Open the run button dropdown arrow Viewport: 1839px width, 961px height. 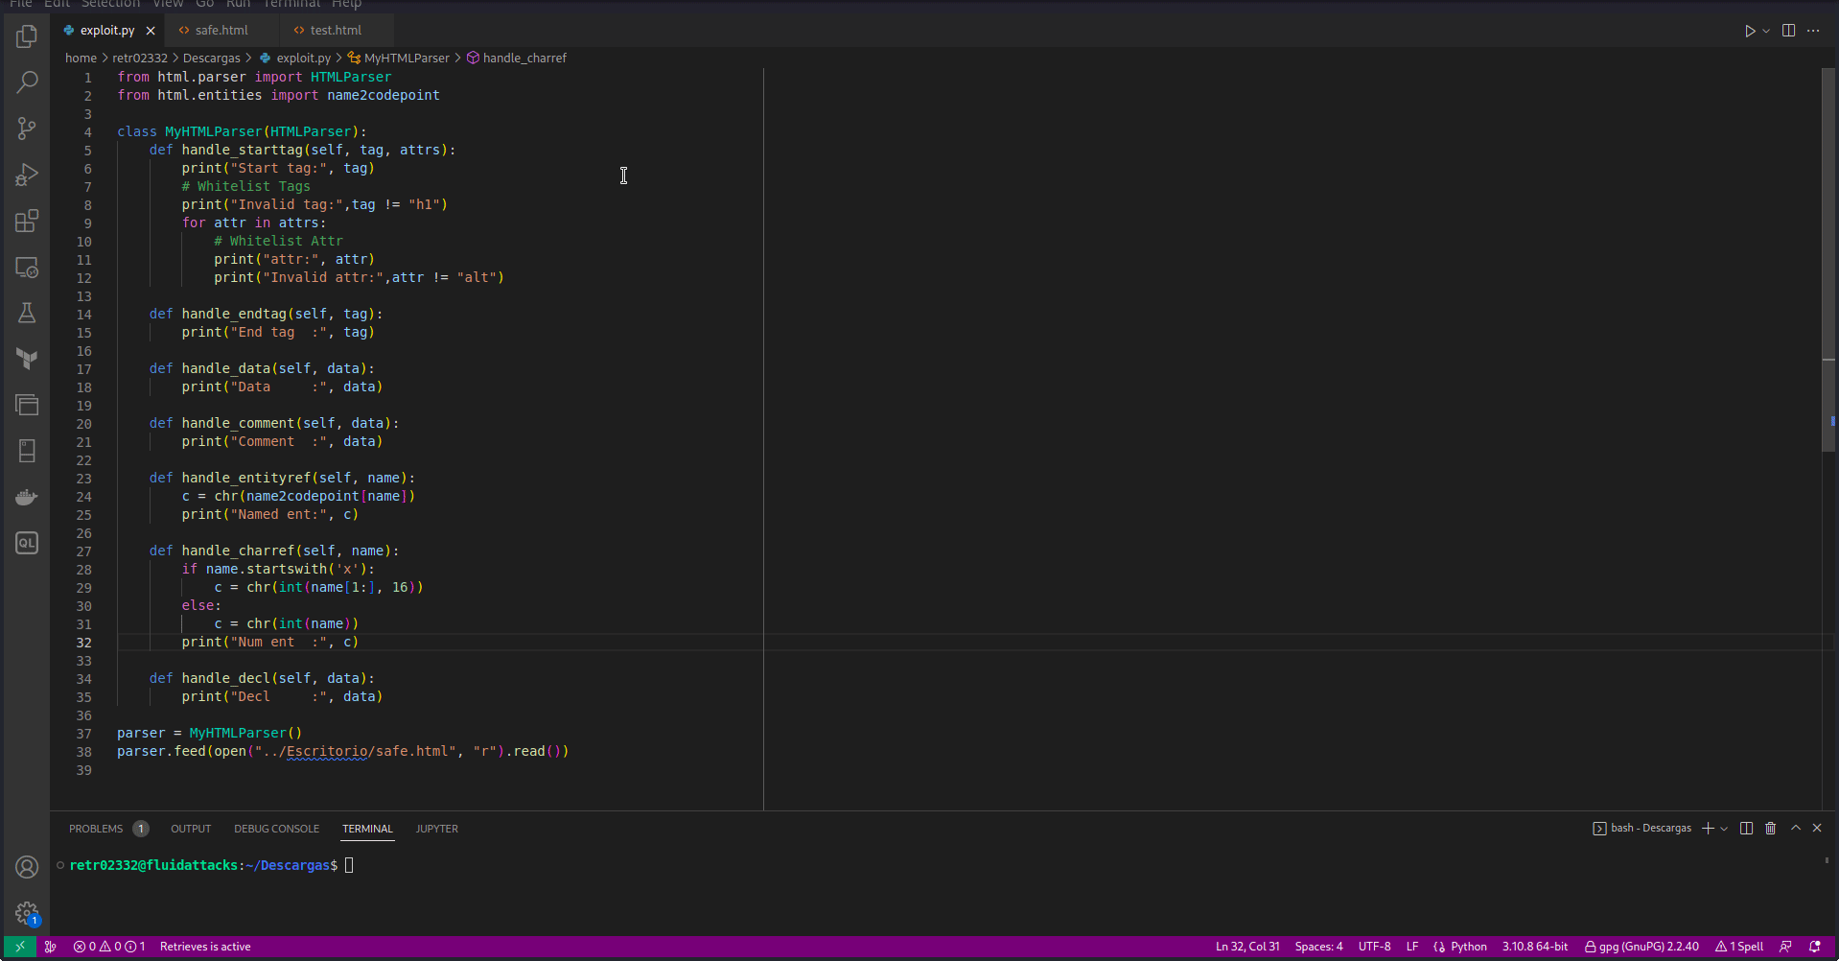pos(1766,31)
